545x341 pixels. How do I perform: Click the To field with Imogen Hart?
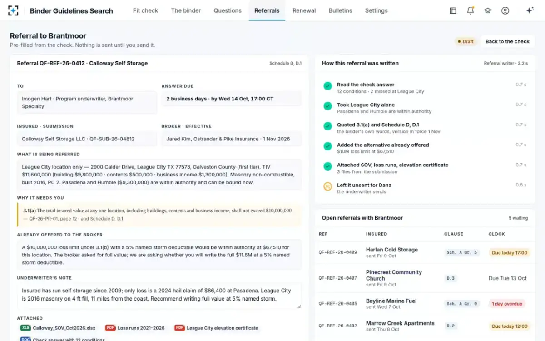pyautogui.click(x=87, y=102)
